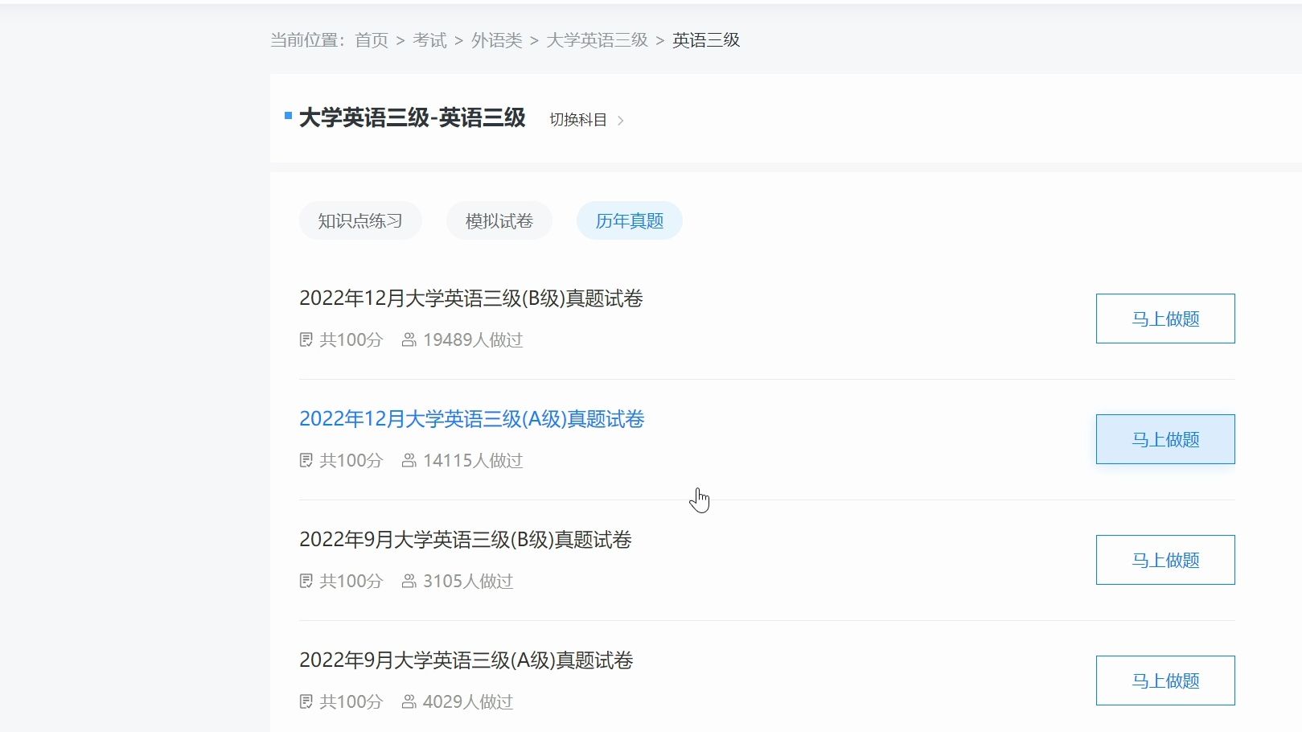This screenshot has height=732, width=1302.
Task: Click score icon in 2022年12月 A级 row
Action: pos(306,460)
